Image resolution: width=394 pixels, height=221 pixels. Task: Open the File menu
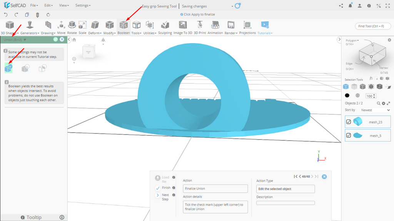tap(34, 5)
